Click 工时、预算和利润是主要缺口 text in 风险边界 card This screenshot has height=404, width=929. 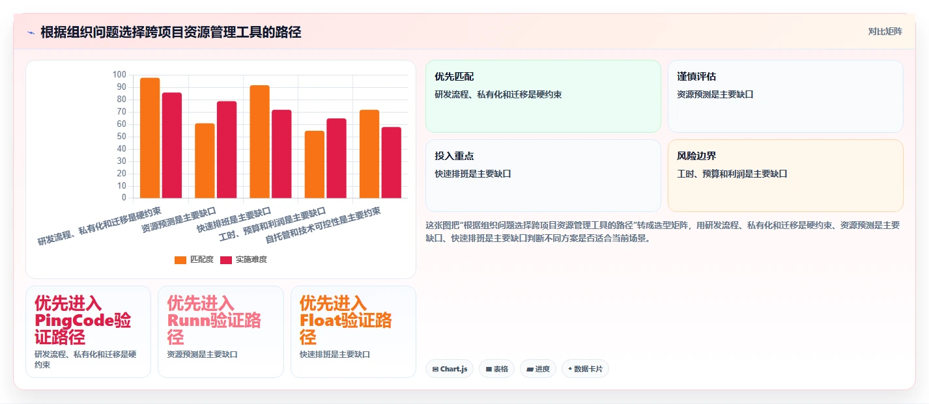tap(732, 174)
